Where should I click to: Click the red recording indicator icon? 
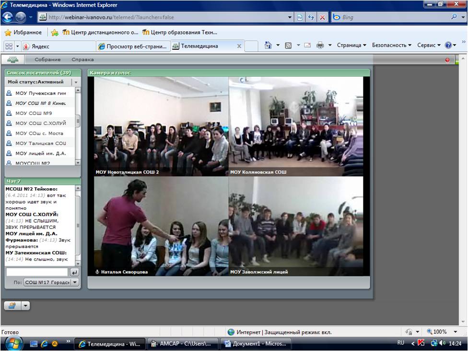pyautogui.click(x=447, y=60)
